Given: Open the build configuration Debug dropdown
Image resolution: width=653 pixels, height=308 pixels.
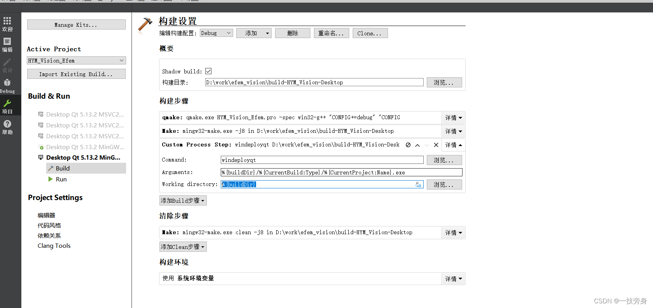Looking at the screenshot, I should (216, 33).
